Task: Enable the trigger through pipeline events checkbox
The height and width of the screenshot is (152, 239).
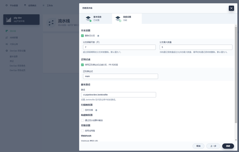Action: 82,120
